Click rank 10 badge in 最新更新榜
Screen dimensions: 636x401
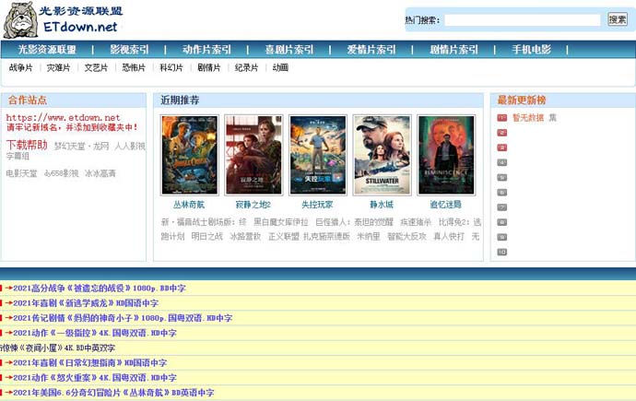coord(502,253)
